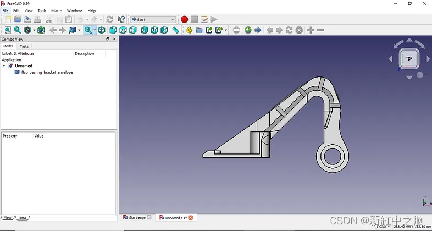Open the zoom tool dropdown arrow

coord(95,30)
